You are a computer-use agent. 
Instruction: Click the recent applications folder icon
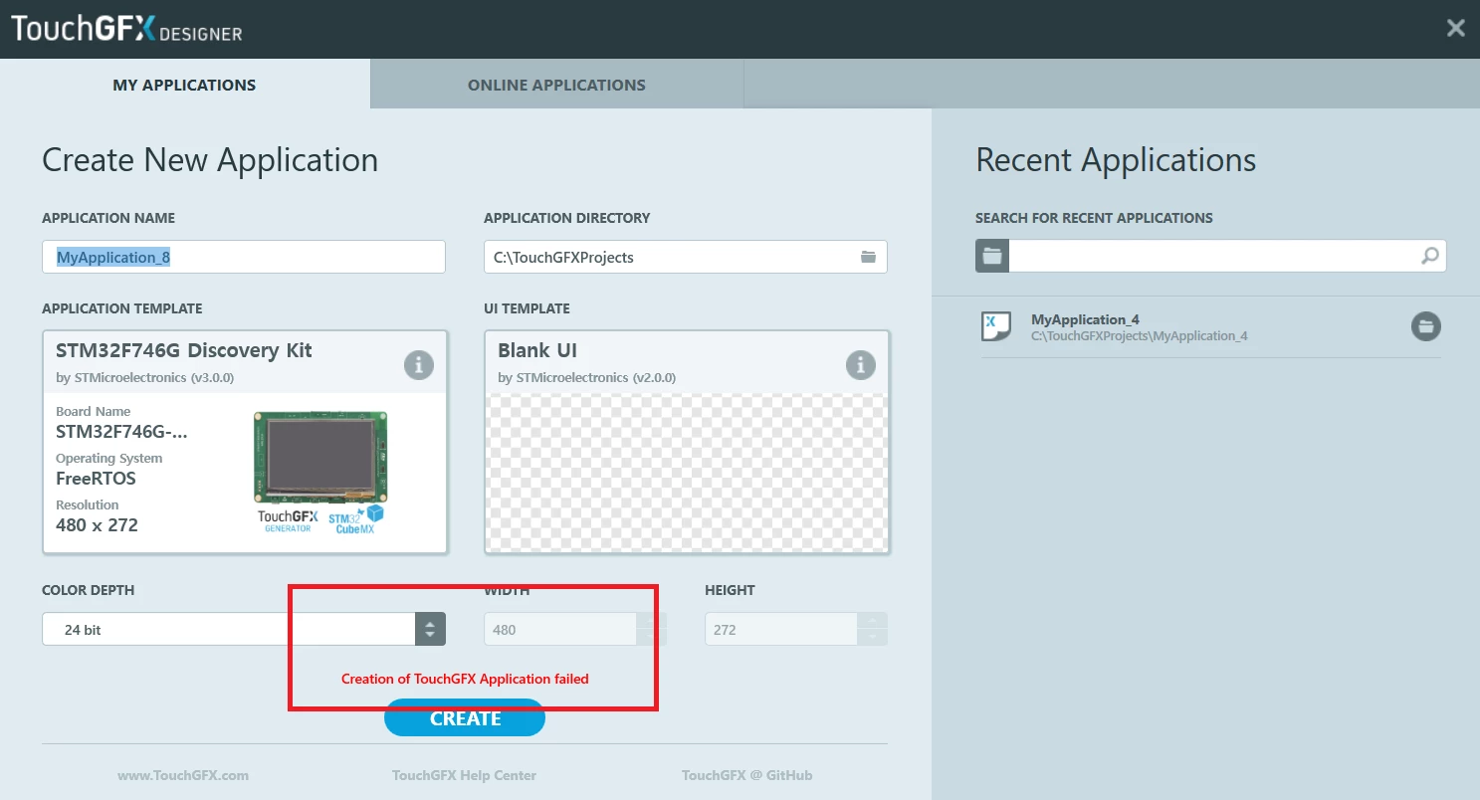point(992,256)
